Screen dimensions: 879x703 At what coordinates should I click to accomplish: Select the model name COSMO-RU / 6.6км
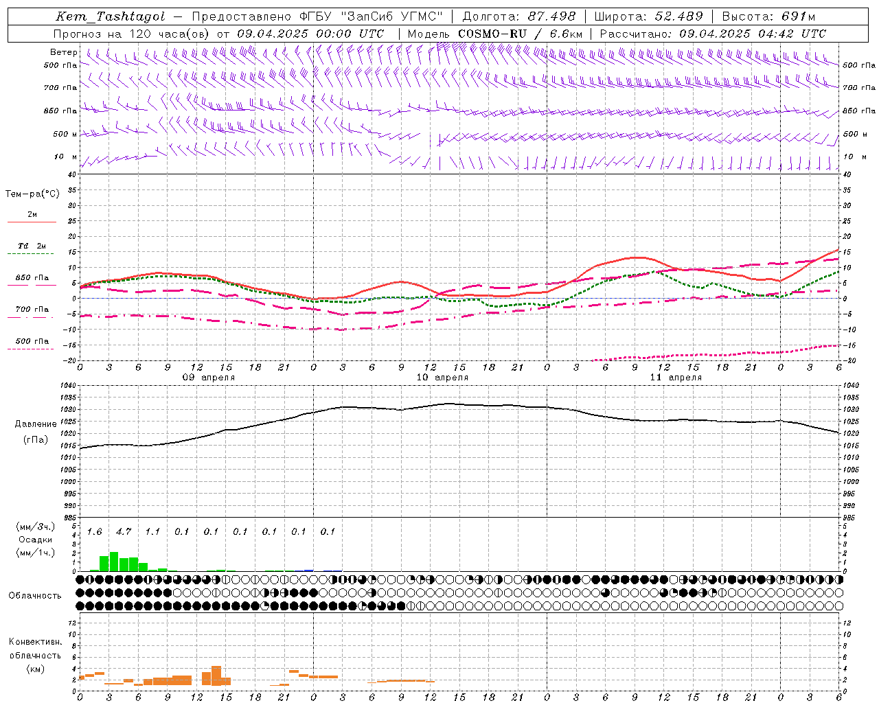pos(520,34)
